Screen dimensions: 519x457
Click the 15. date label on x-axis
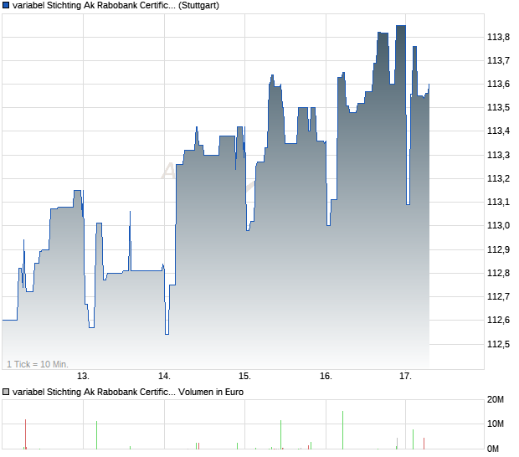(244, 376)
